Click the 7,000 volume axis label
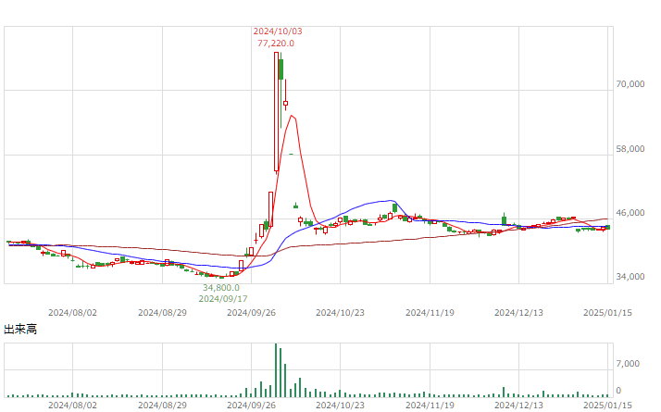Image resolution: width=661 pixels, height=412 pixels. pyautogui.click(x=628, y=364)
